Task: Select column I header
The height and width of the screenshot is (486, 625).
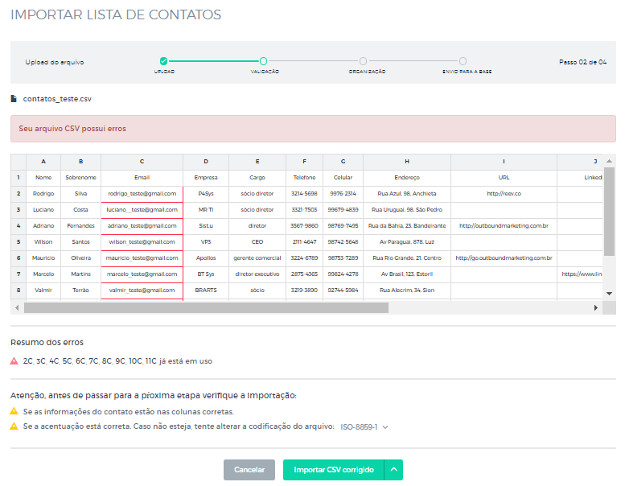Action: tap(504, 162)
